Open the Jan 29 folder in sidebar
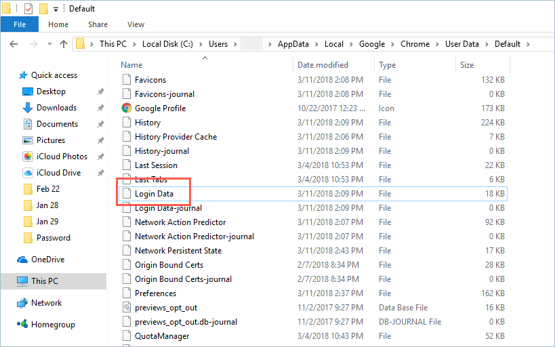This screenshot has height=347, width=555. click(x=47, y=222)
